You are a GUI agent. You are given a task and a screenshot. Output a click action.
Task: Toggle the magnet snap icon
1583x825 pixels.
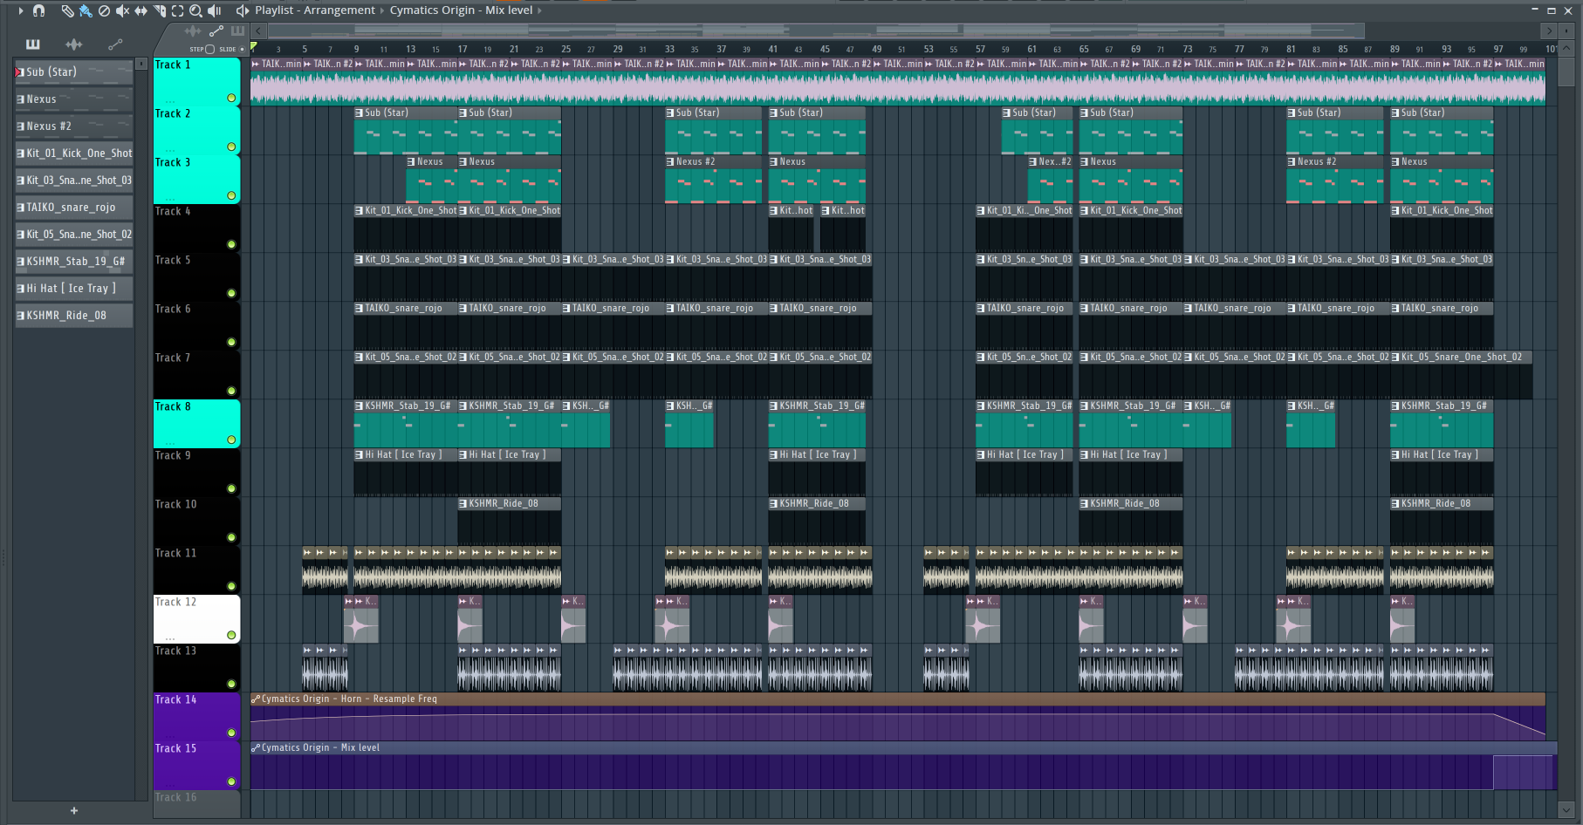click(x=38, y=10)
